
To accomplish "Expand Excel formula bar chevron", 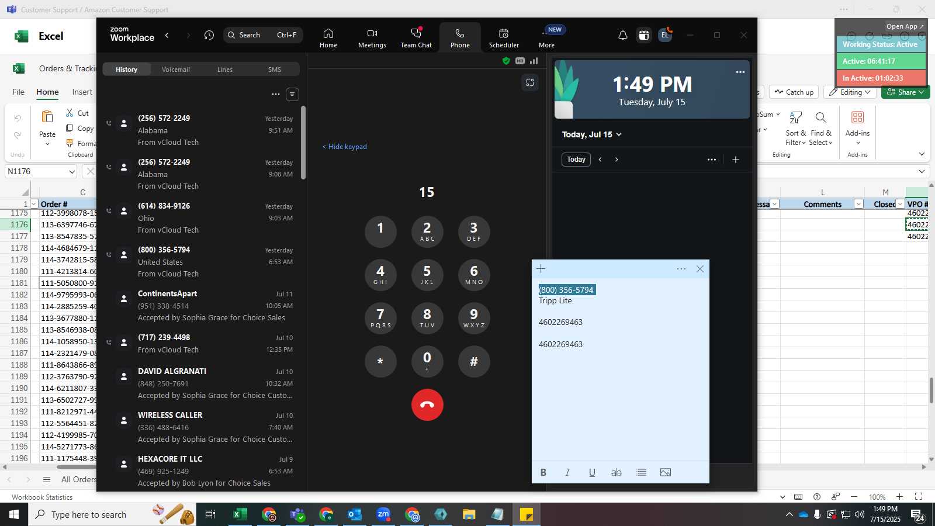I will coord(922,172).
